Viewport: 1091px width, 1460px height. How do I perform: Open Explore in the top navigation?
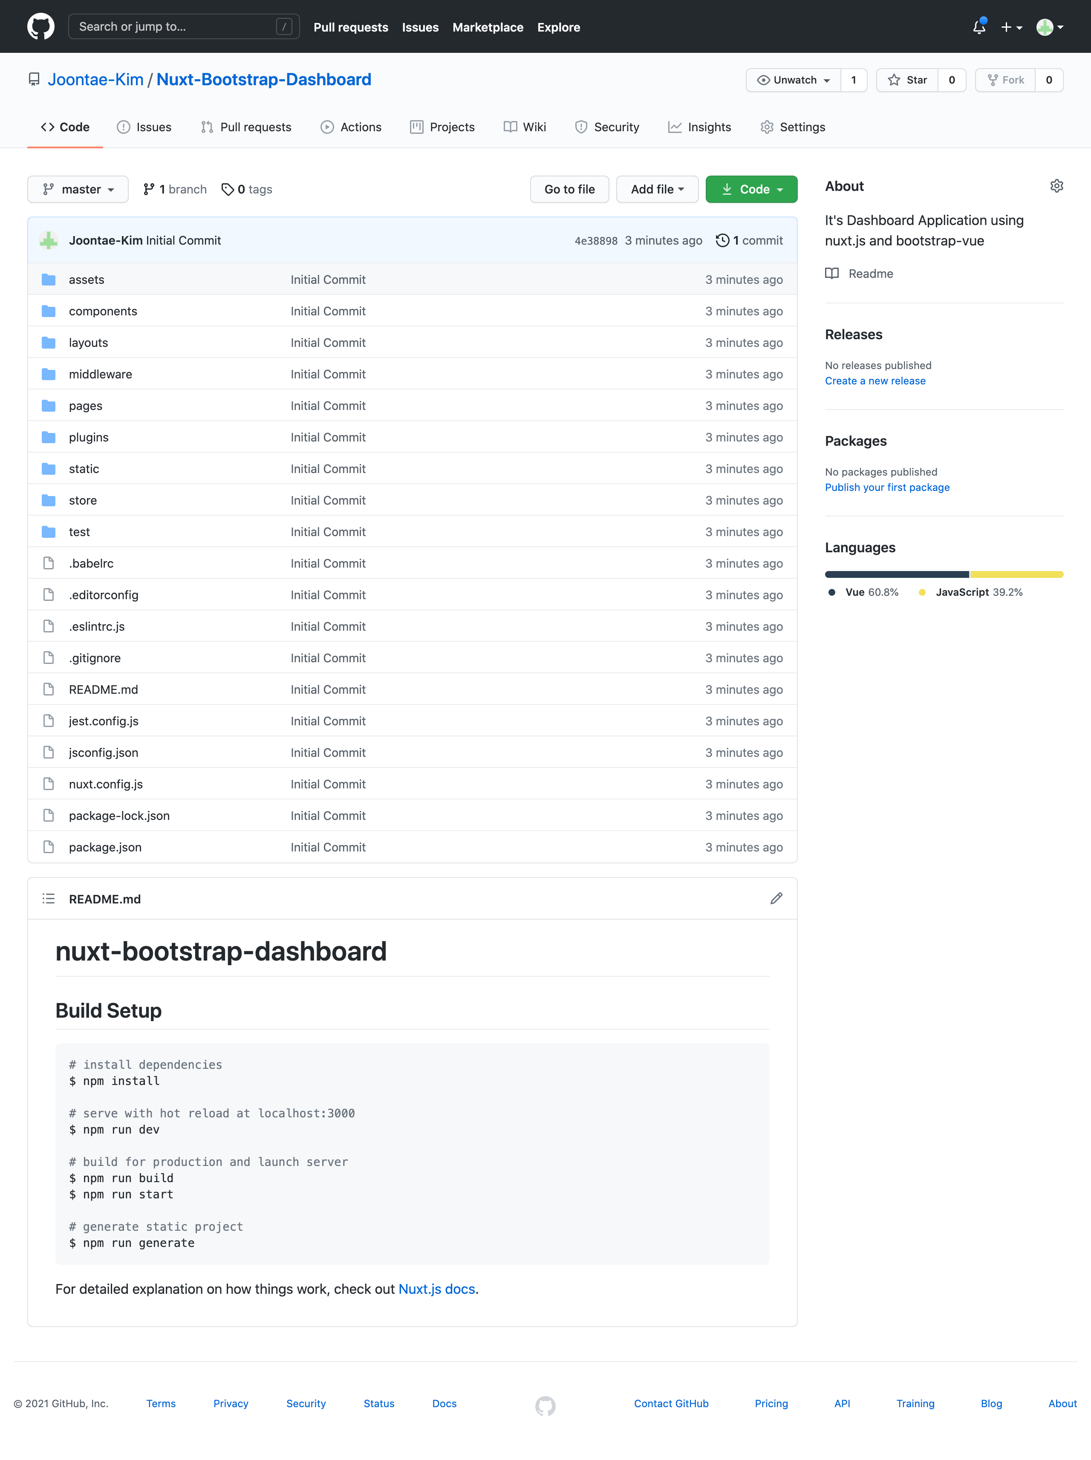tap(558, 27)
